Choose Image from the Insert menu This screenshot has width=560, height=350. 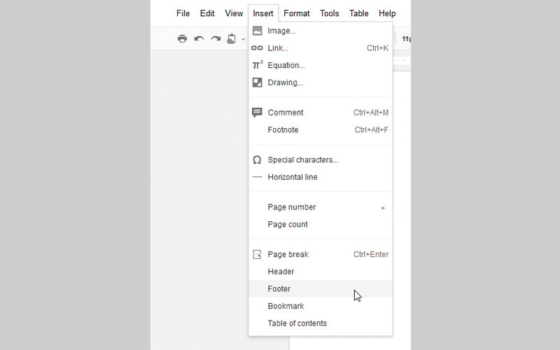coord(281,31)
